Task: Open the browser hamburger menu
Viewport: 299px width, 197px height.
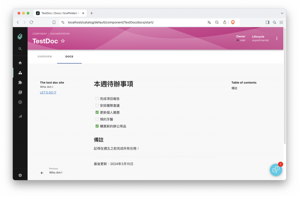Action: point(281,22)
